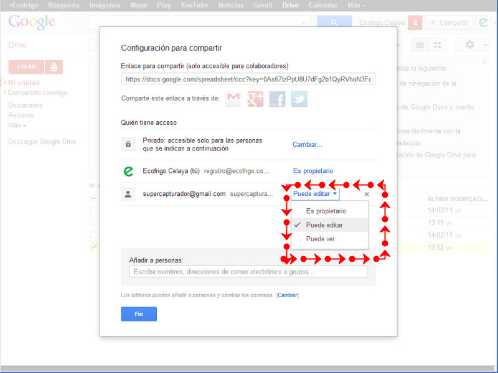Open notifications badge showing 2
498x373 pixels.
click(x=415, y=22)
